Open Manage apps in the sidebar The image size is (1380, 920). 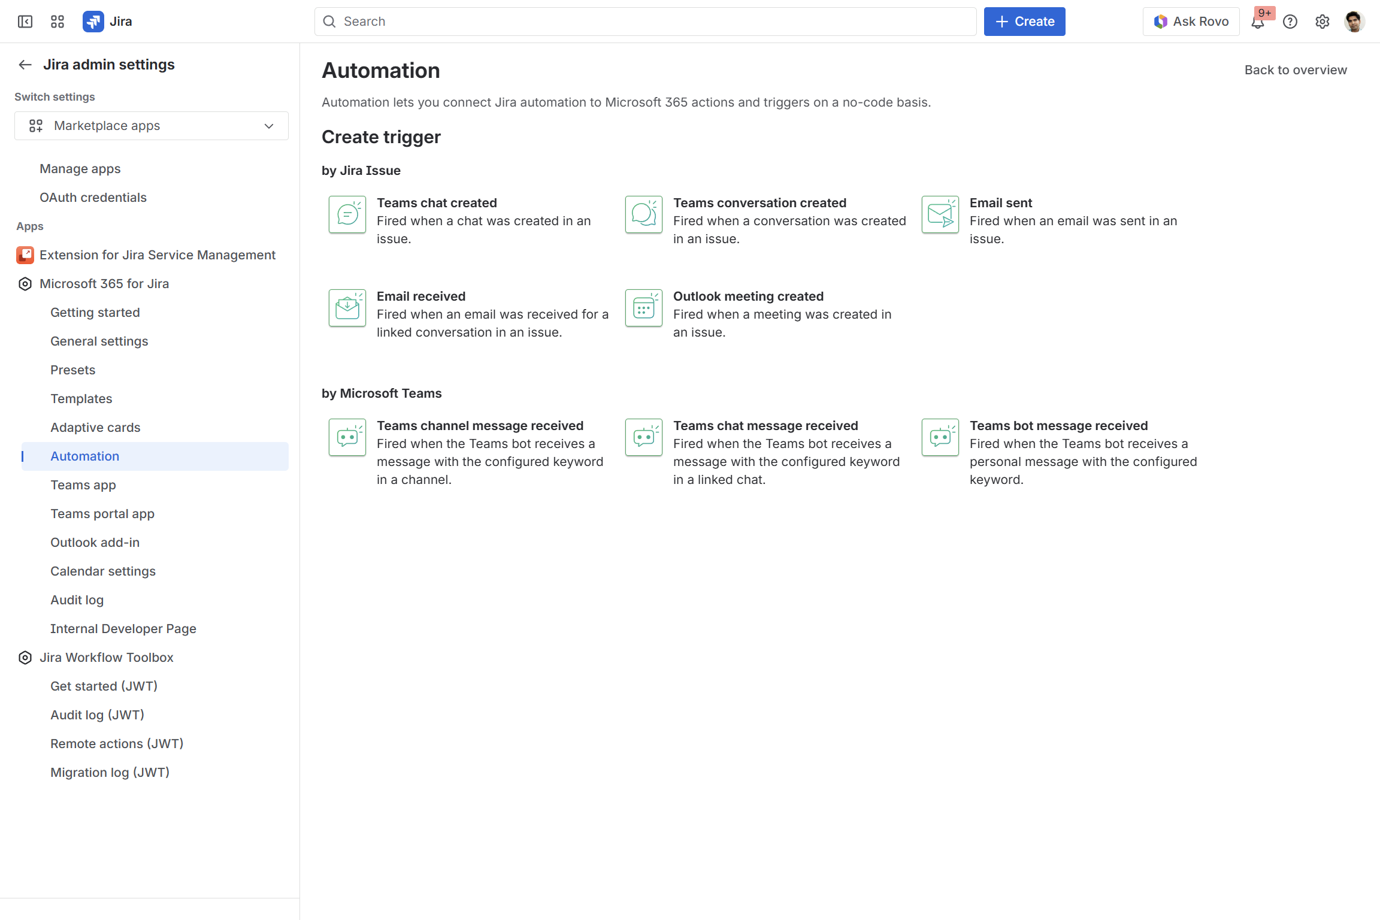[x=80, y=169]
